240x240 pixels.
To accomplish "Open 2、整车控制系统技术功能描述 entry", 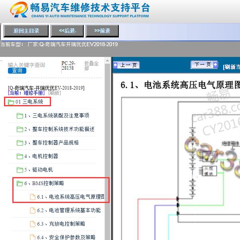I will click(x=59, y=129).
